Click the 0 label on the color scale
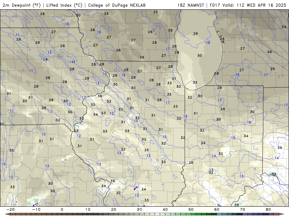The image size is (289, 216). 62,210
